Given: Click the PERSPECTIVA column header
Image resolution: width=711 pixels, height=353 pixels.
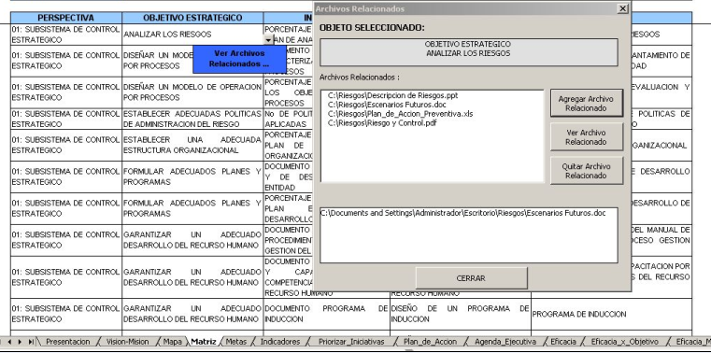Looking at the screenshot, I should [x=66, y=18].
